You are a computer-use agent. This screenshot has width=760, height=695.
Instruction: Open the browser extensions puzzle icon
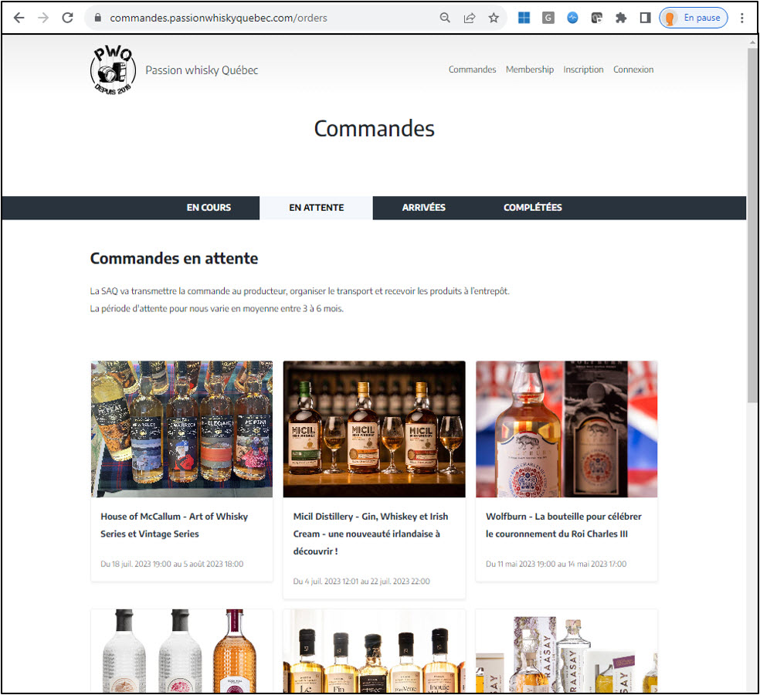[621, 17]
